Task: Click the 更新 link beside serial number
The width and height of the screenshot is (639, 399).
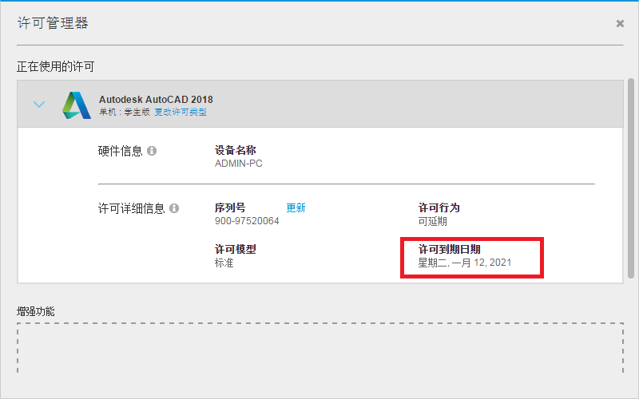Action: (296, 208)
